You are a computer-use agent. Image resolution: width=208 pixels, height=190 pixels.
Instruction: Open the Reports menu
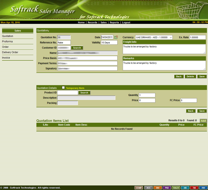(114, 23)
